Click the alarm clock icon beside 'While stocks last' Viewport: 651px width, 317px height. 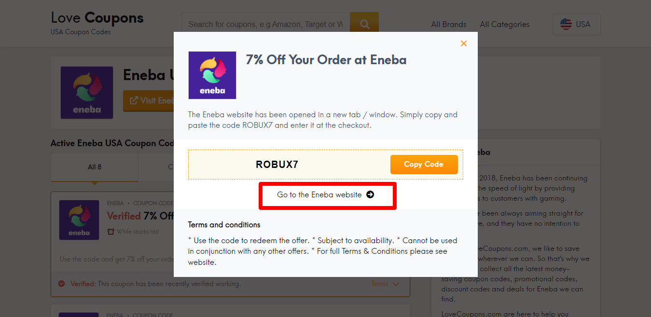tap(111, 232)
